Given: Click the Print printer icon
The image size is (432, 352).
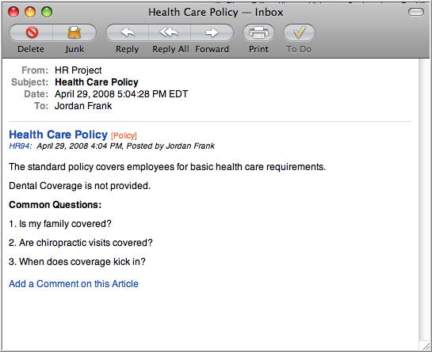Looking at the screenshot, I should coord(258,32).
